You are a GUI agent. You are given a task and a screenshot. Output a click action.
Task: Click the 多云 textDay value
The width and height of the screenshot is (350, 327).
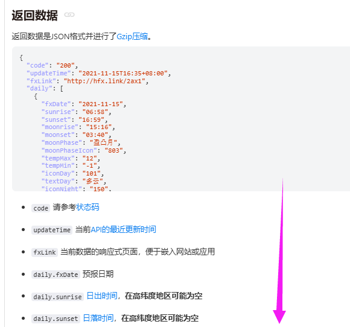(92, 181)
